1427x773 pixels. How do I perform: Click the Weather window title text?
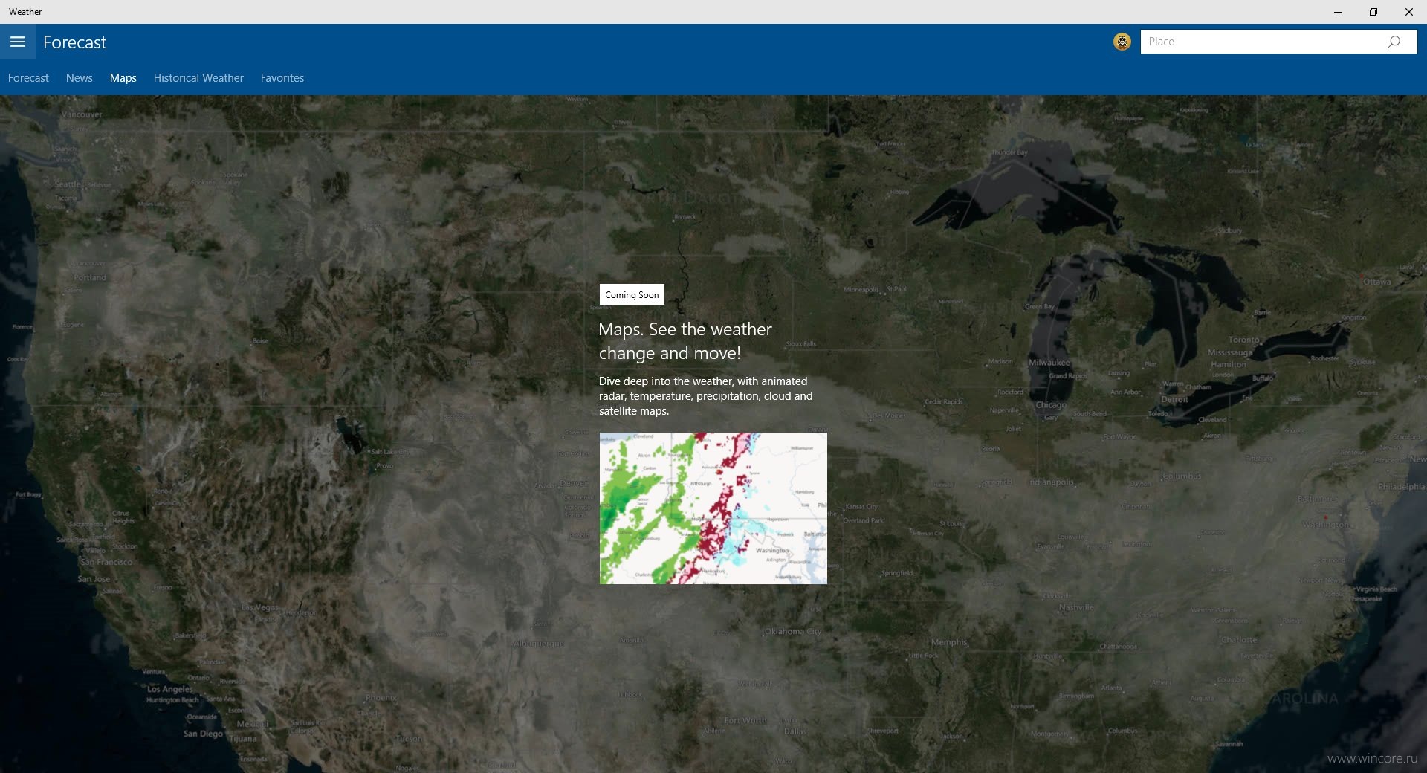pyautogui.click(x=25, y=12)
